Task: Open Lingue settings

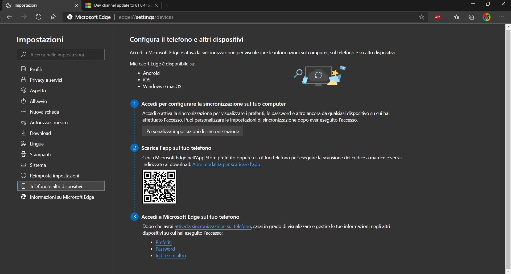Action: tap(61, 144)
